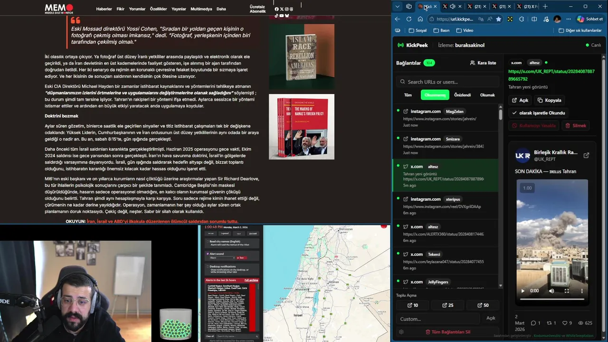Open the Edge split screen icon
The height and width of the screenshot is (342, 608).
(534, 19)
